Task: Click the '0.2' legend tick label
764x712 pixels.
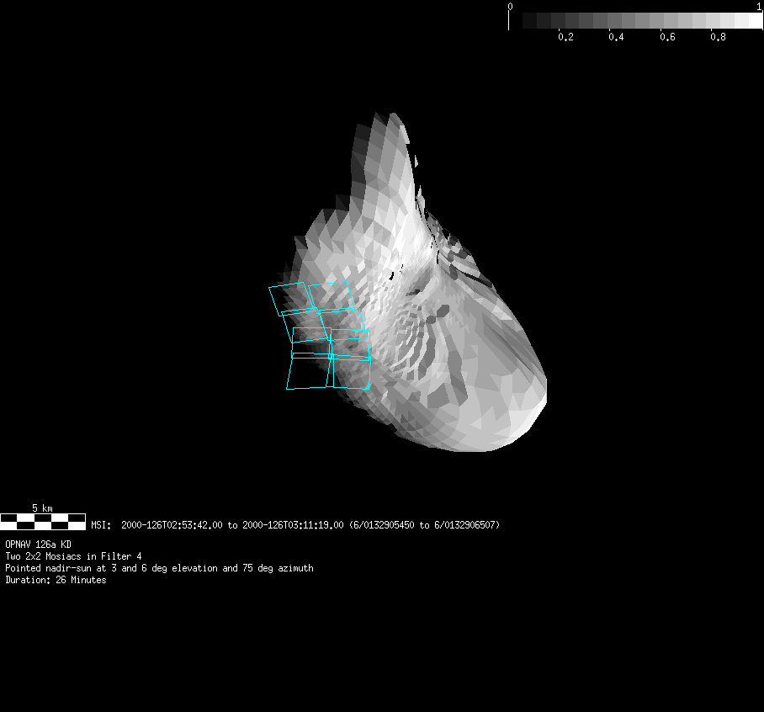Action: pyautogui.click(x=565, y=37)
